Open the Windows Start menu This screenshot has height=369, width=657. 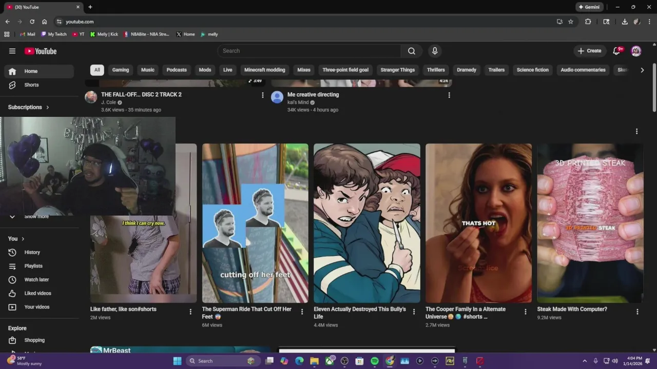tap(177, 361)
